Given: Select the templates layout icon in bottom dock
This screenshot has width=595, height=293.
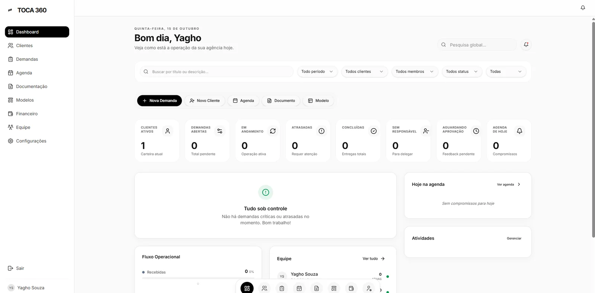Looking at the screenshot, I should point(334,288).
